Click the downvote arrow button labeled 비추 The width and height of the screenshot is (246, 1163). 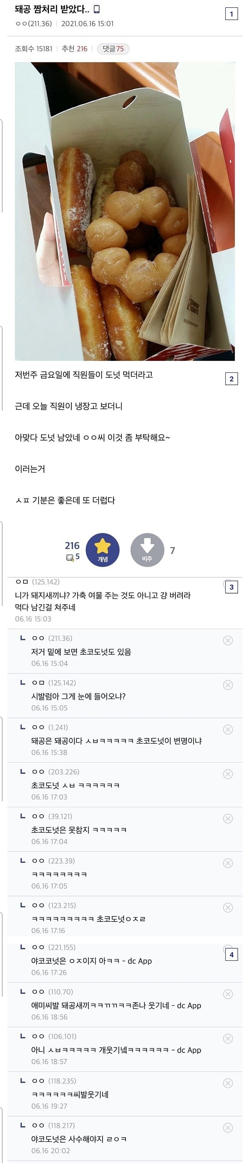pos(147,549)
